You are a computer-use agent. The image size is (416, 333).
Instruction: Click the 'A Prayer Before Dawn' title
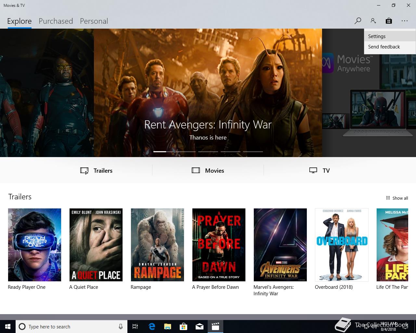tap(215, 287)
